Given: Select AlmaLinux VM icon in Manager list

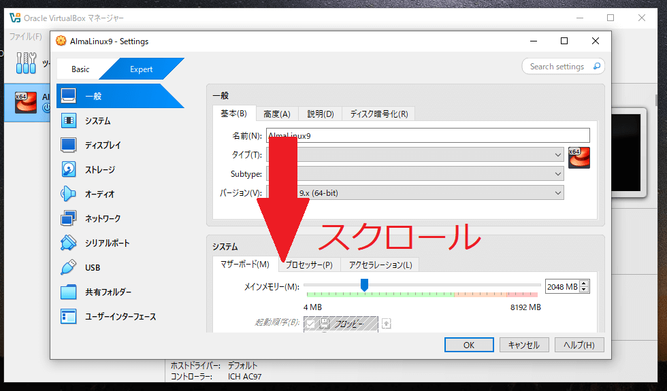Looking at the screenshot, I should coord(26,103).
